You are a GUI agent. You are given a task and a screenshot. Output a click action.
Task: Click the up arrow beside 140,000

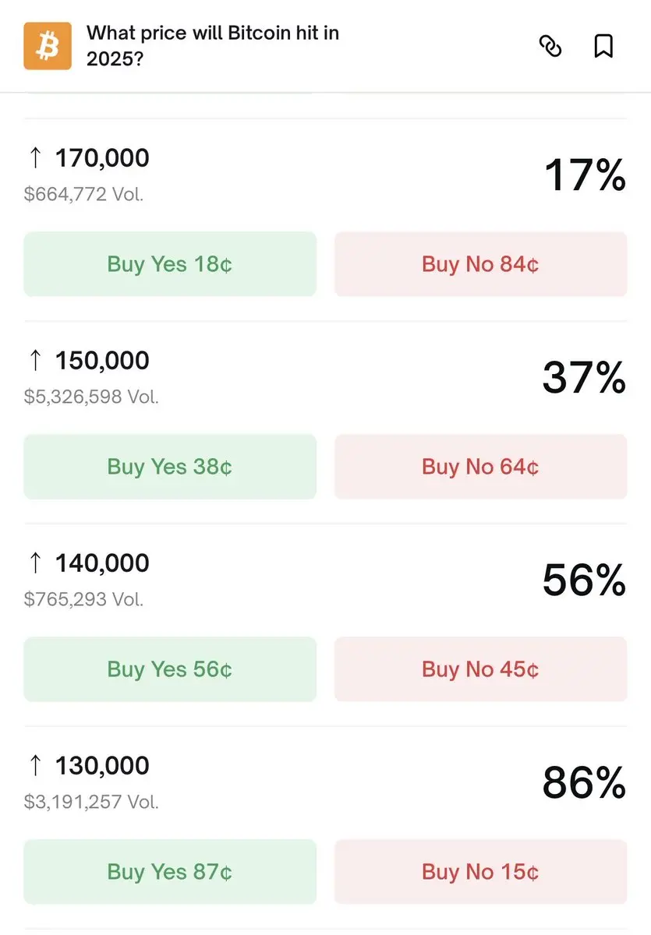coord(35,563)
